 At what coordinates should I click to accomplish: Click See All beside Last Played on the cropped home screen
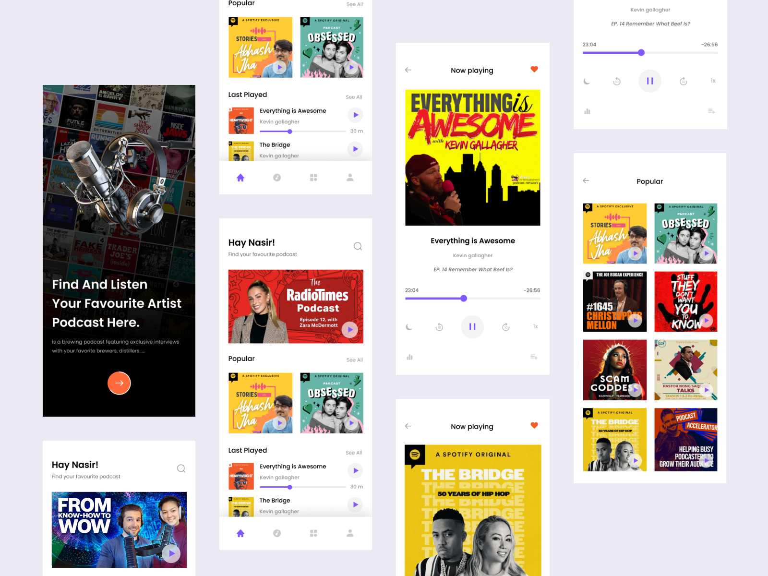click(354, 97)
